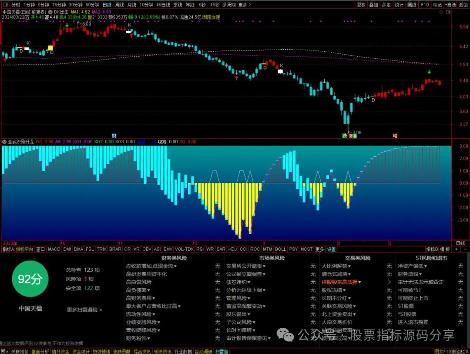Select the RSI indicator tab

click(x=200, y=249)
